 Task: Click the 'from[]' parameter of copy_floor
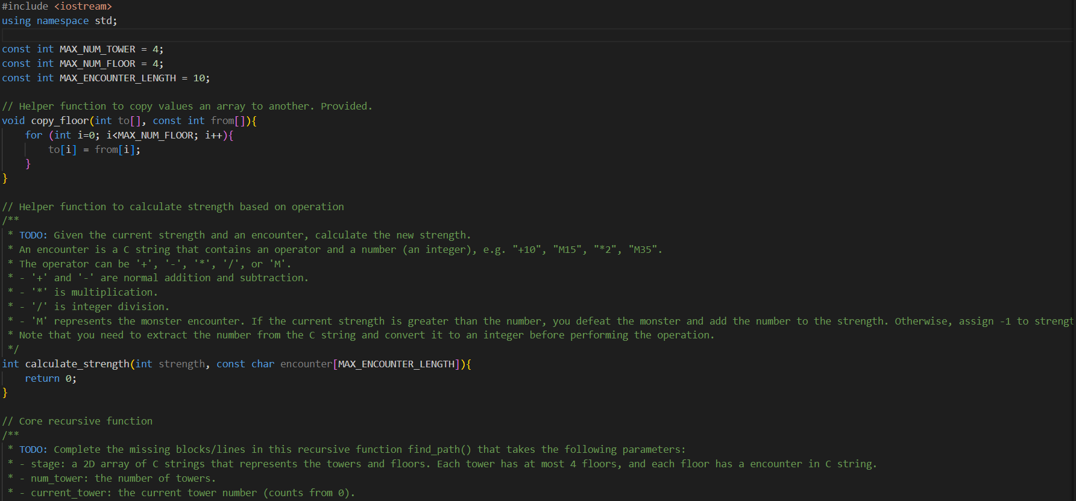(228, 121)
